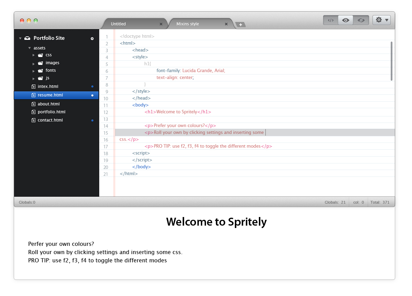Click Globals: 21 status entry

[x=335, y=202]
